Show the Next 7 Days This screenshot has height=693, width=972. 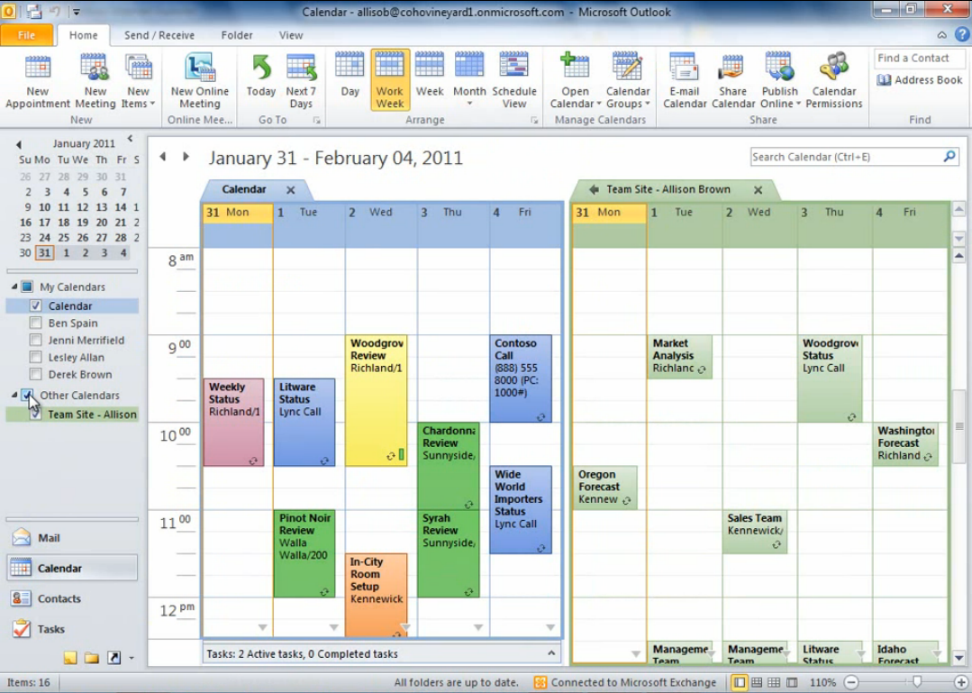(x=301, y=81)
